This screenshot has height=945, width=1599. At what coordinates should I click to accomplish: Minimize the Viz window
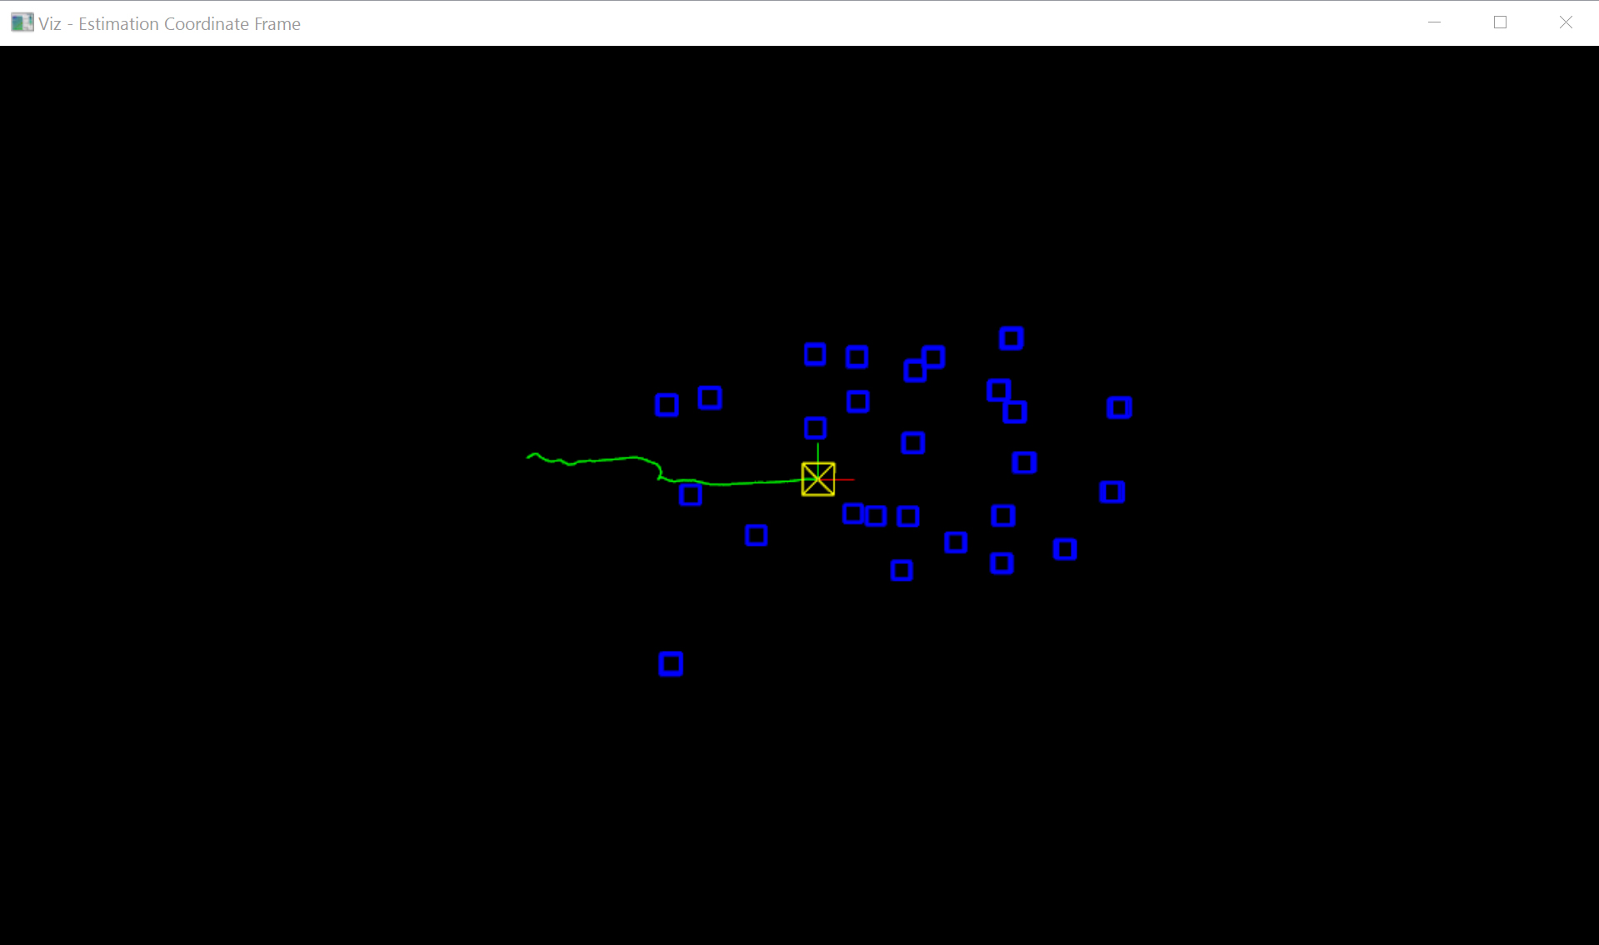click(1434, 22)
